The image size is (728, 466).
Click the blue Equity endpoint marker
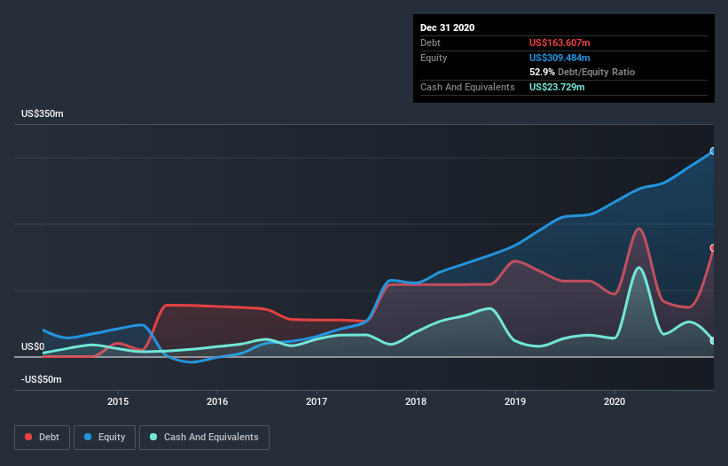[713, 151]
